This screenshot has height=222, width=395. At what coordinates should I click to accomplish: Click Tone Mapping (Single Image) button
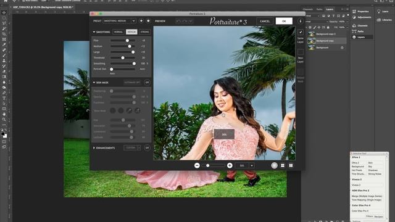pos(367,200)
